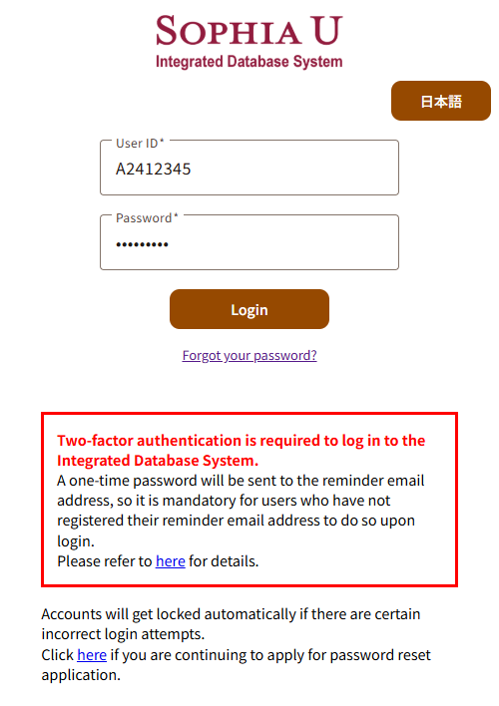Click the 'registered their reminder email address' line
Image resolution: width=499 pixels, height=706 pixels.
(x=236, y=521)
